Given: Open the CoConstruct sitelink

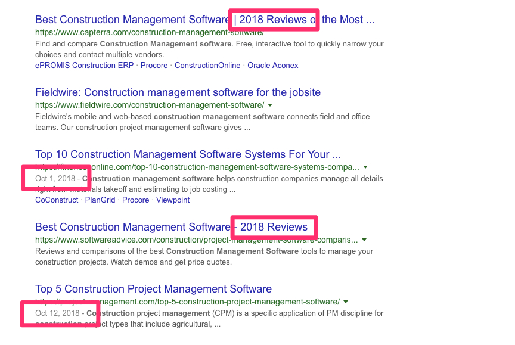Looking at the screenshot, I should tap(57, 200).
